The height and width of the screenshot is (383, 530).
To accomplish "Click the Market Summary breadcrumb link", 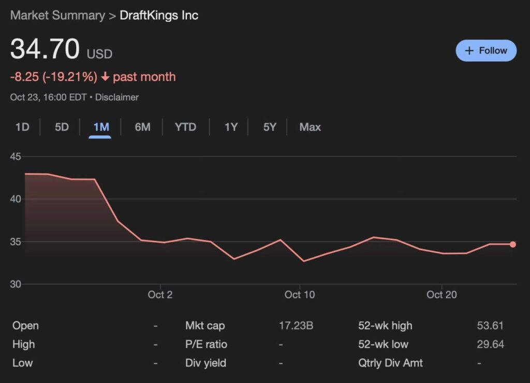I will pos(57,15).
